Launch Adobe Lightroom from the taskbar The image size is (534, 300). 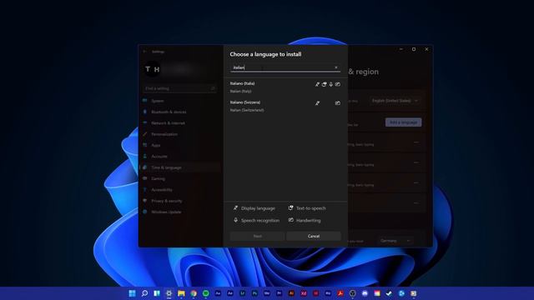243,293
